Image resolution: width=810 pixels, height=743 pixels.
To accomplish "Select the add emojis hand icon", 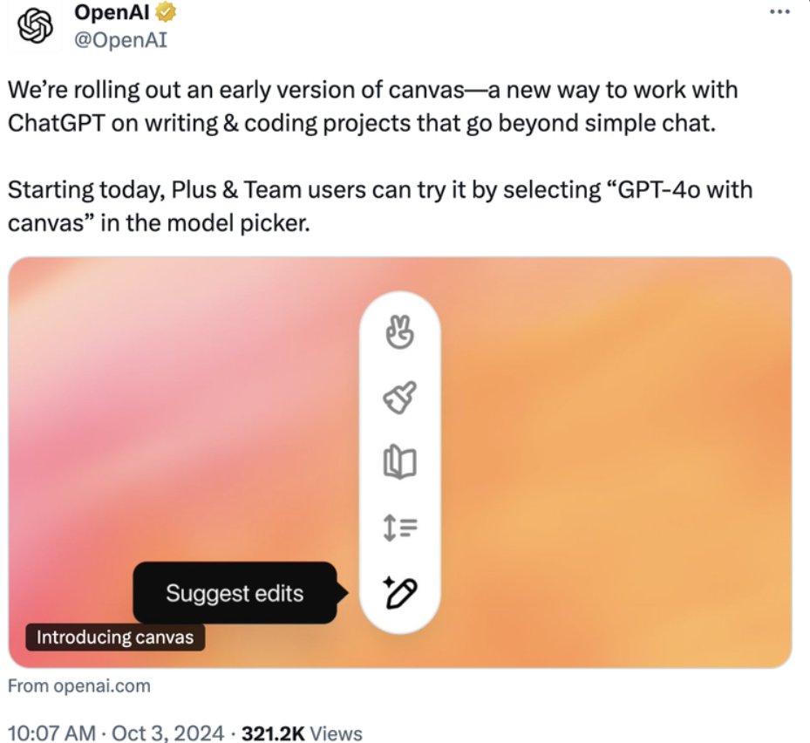I will click(x=400, y=334).
